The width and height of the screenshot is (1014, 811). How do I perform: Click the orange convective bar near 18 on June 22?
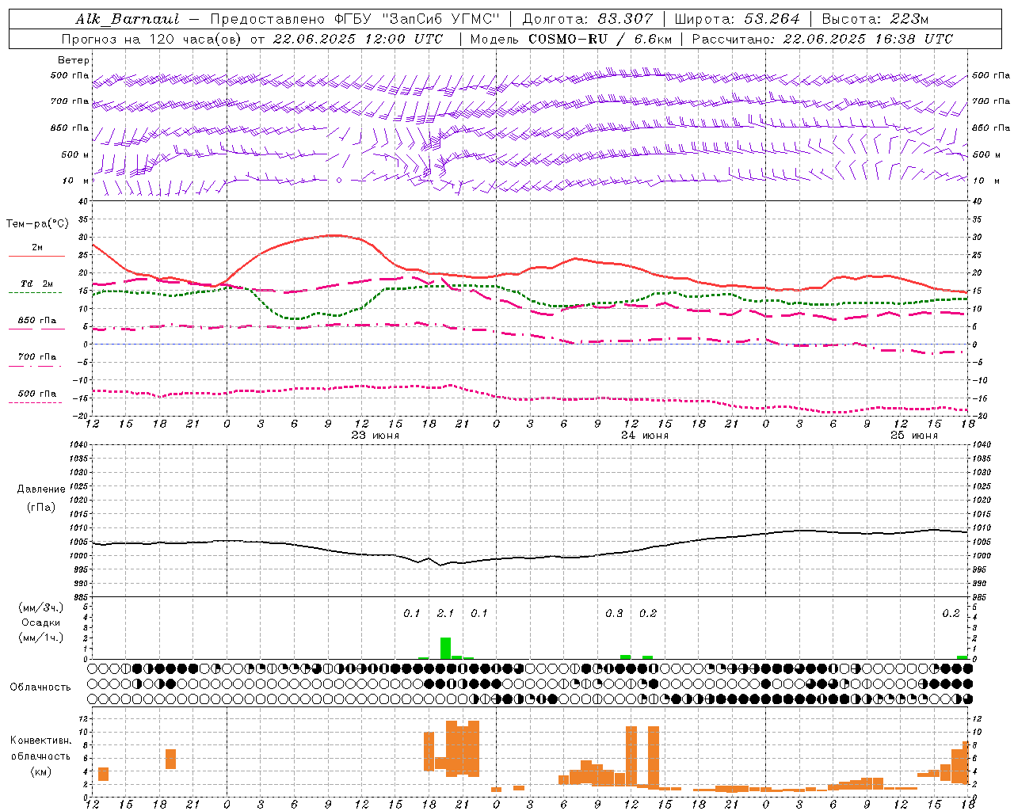pos(170,759)
